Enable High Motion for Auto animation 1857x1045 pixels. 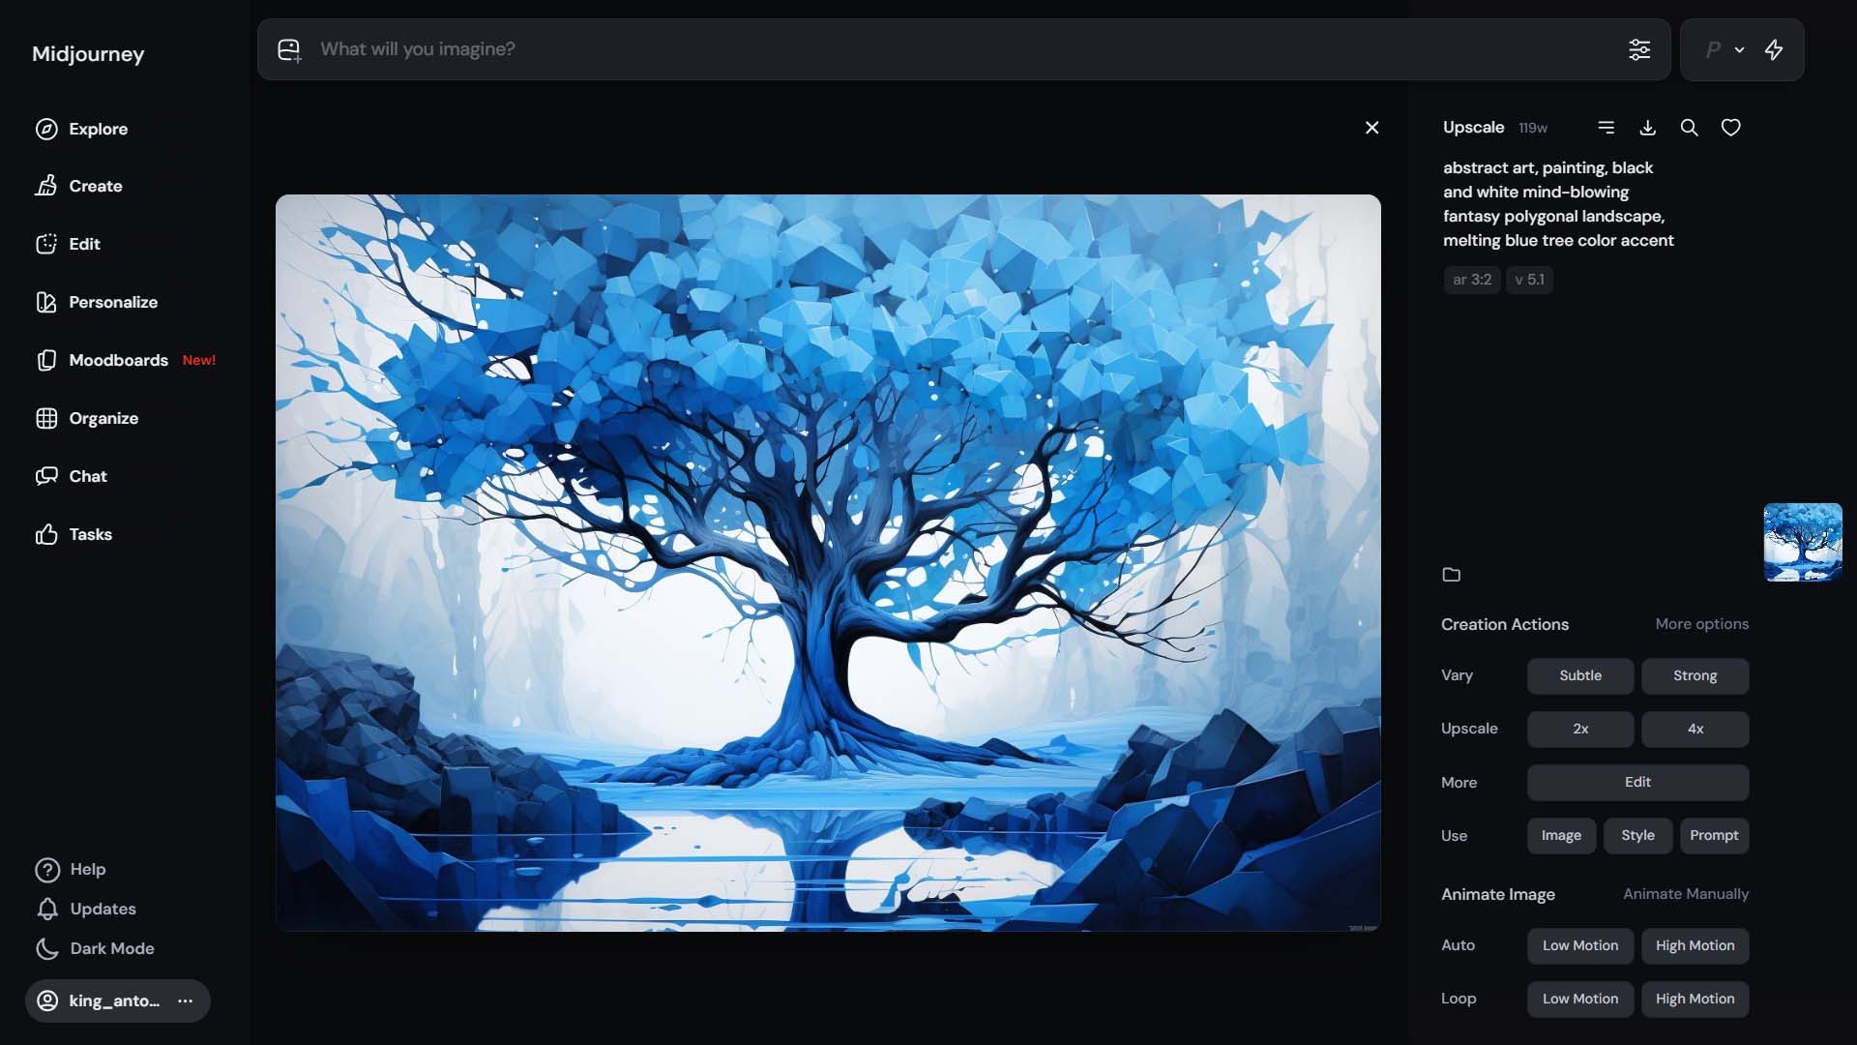click(x=1695, y=945)
